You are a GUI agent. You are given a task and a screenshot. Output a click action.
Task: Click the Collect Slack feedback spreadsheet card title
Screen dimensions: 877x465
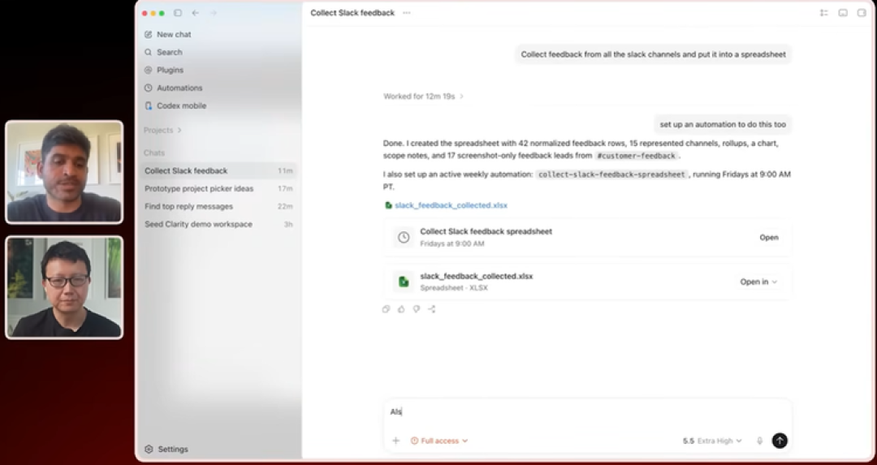click(486, 231)
